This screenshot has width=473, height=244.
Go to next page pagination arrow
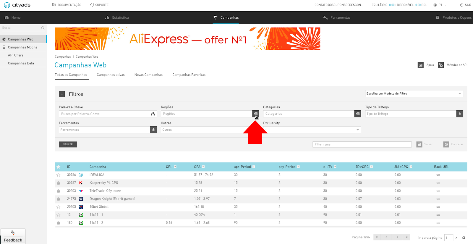pos(398,237)
